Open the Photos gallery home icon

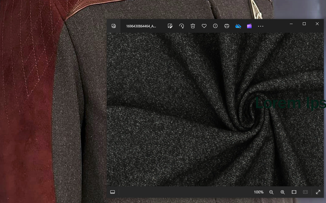point(113,26)
